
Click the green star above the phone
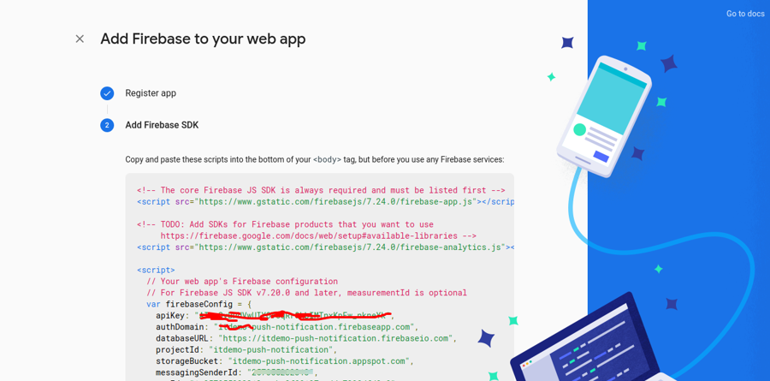click(x=641, y=45)
